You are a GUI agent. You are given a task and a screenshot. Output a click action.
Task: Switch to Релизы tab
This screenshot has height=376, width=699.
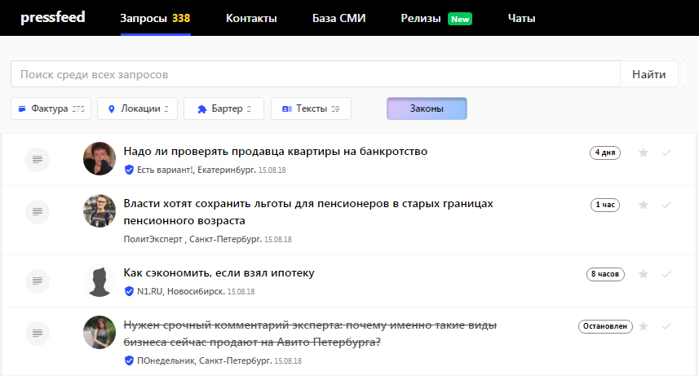[x=420, y=18]
